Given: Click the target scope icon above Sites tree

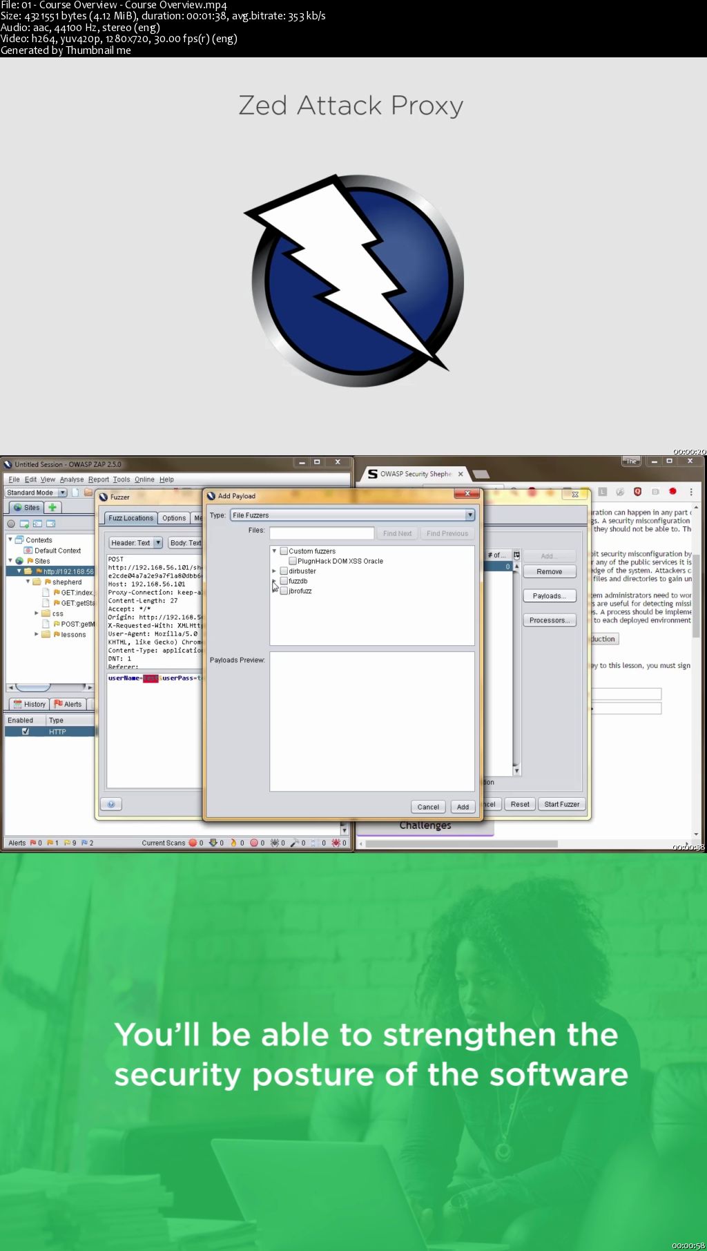Looking at the screenshot, I should [x=11, y=524].
